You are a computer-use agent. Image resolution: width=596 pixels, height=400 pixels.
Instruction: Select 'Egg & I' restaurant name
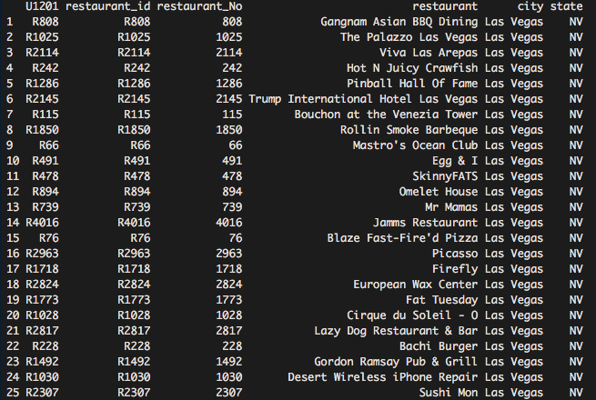(x=455, y=161)
